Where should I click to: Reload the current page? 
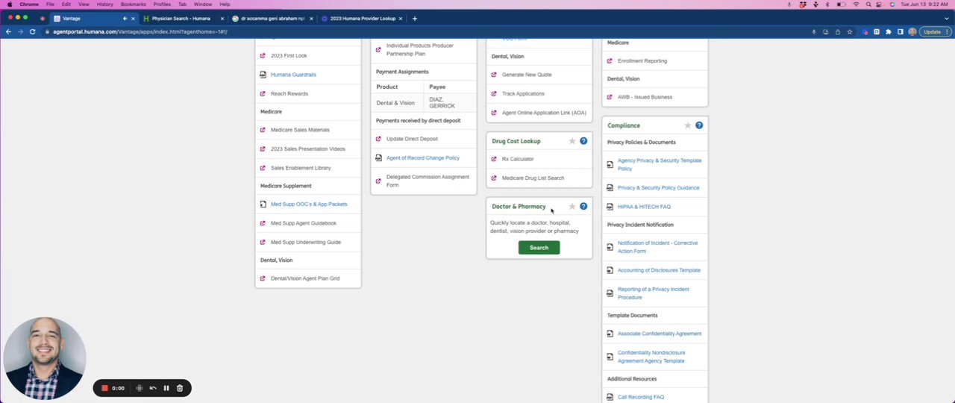point(32,31)
